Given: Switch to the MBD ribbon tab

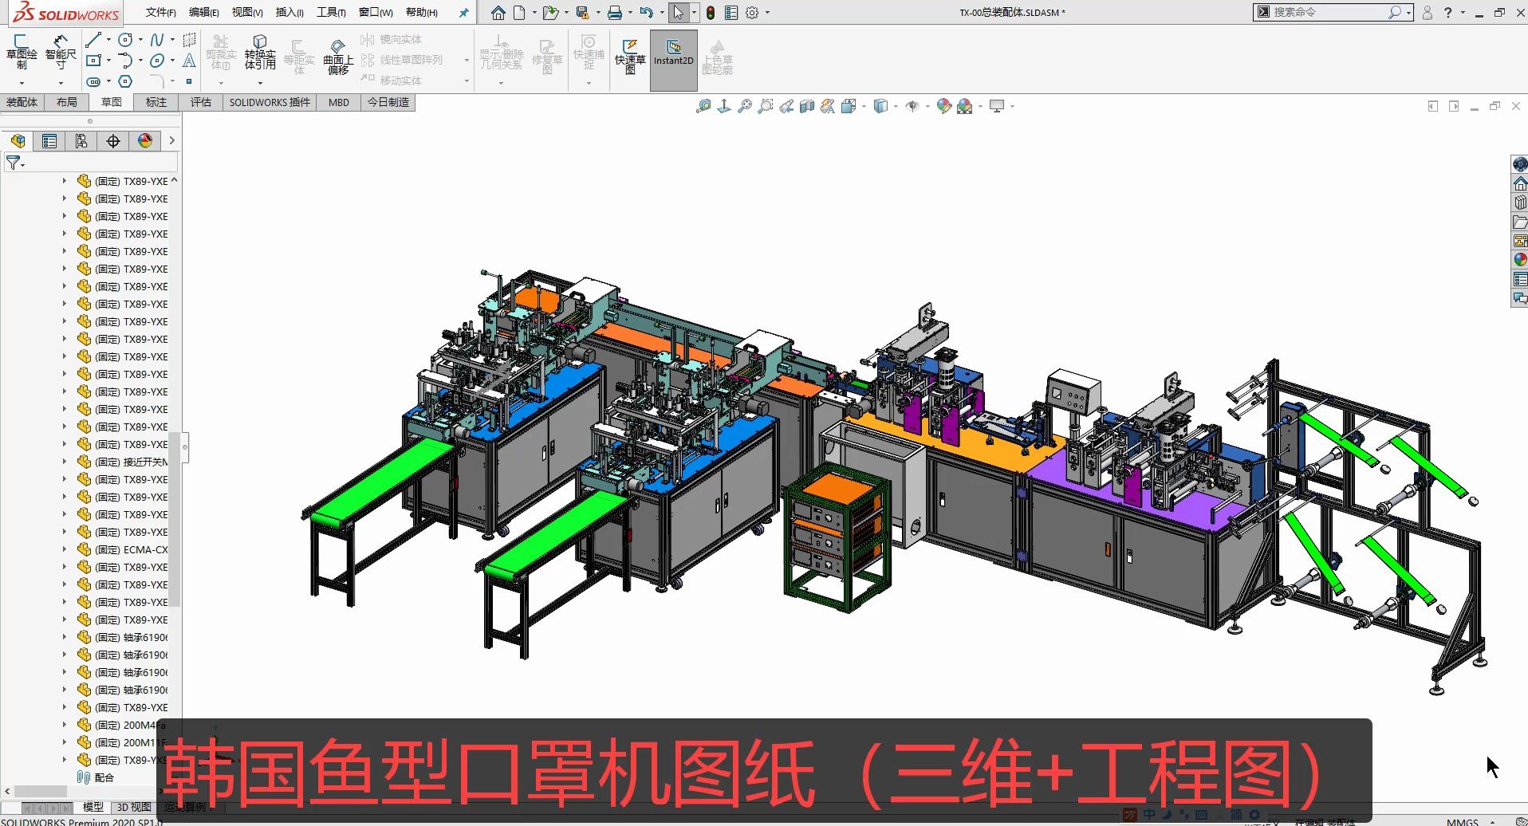Looking at the screenshot, I should coord(339,102).
